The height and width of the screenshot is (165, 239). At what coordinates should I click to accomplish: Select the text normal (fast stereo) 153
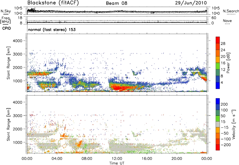pyautogui.click(x=52, y=29)
